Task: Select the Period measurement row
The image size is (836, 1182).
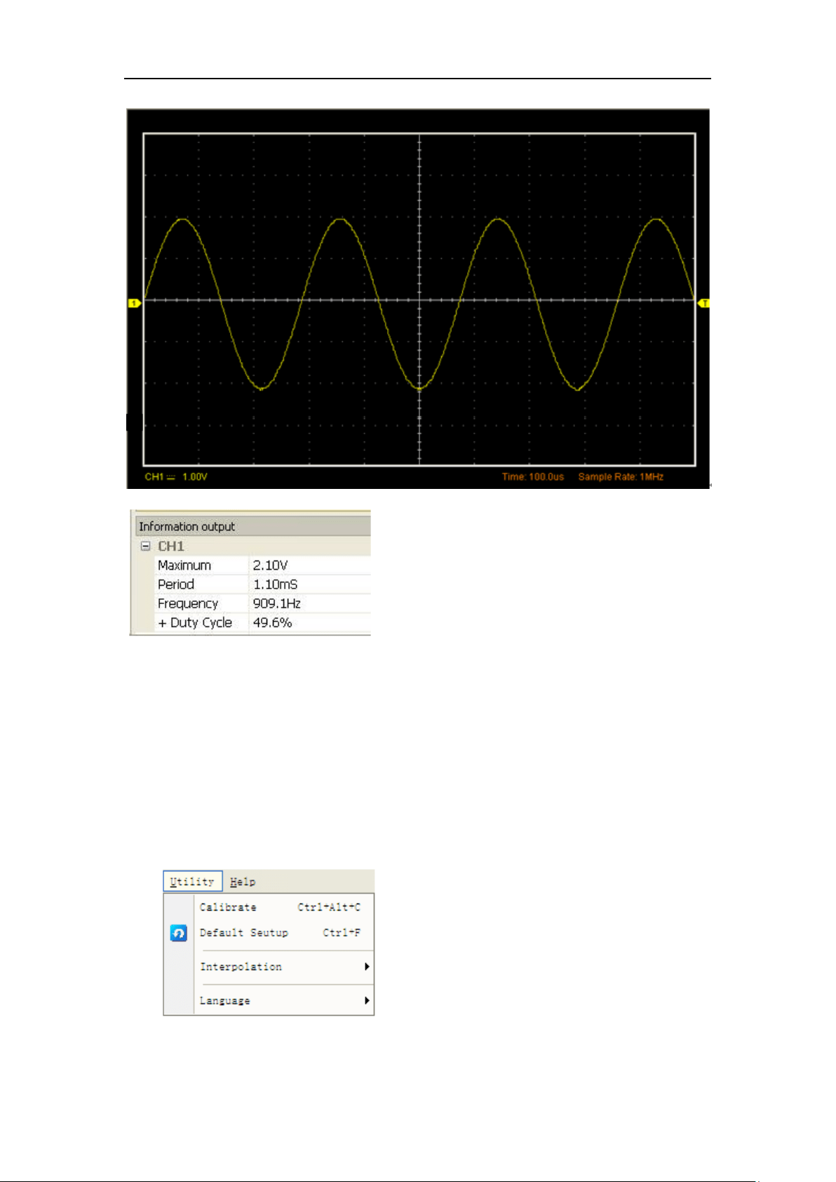Action: 262,584
